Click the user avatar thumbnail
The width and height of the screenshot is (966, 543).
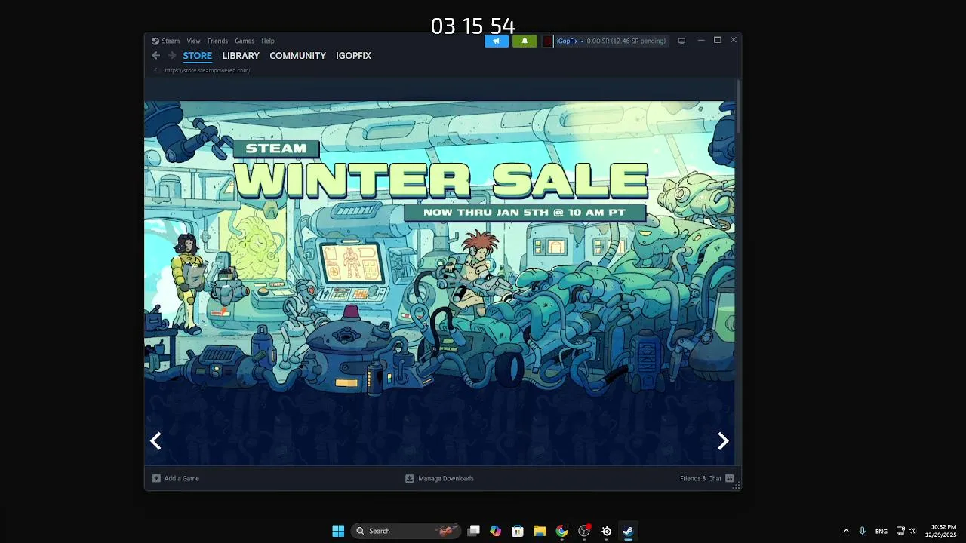point(548,41)
